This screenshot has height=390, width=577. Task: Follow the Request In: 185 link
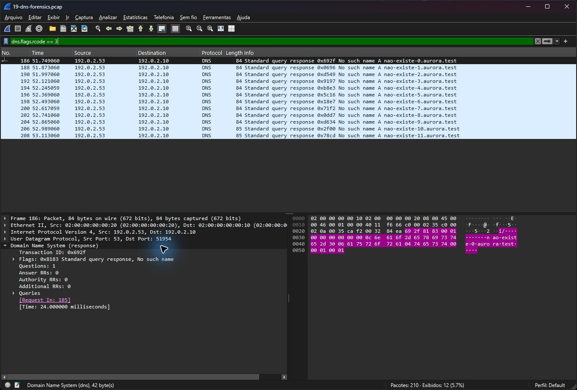[45, 300]
